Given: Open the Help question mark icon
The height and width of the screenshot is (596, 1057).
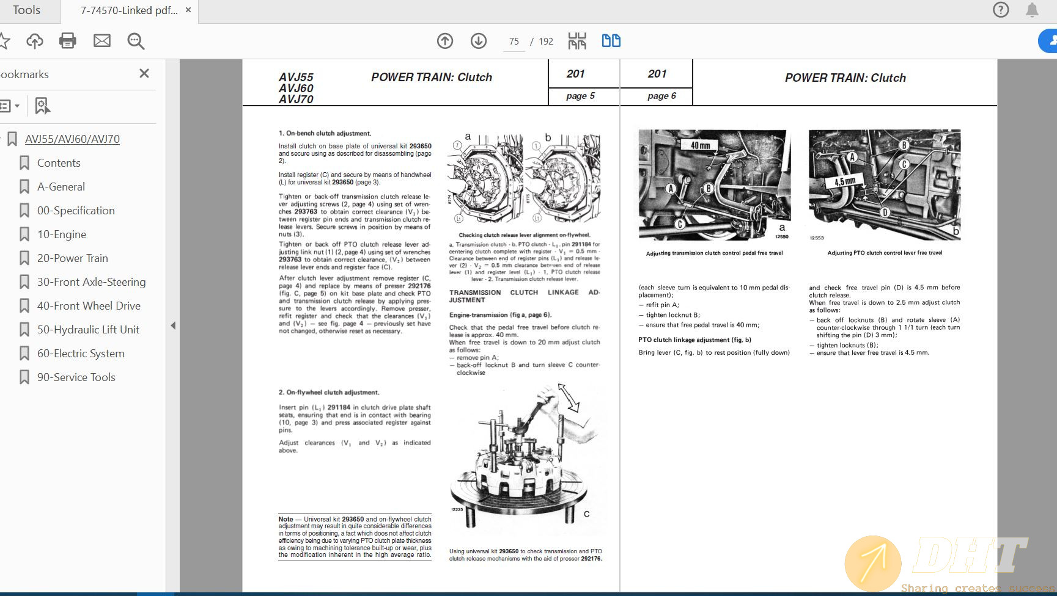Looking at the screenshot, I should 1001,10.
